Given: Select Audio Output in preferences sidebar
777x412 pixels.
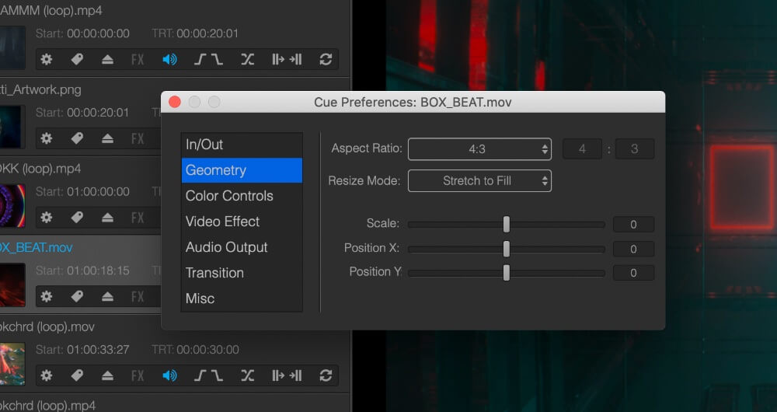Looking at the screenshot, I should tap(242, 247).
